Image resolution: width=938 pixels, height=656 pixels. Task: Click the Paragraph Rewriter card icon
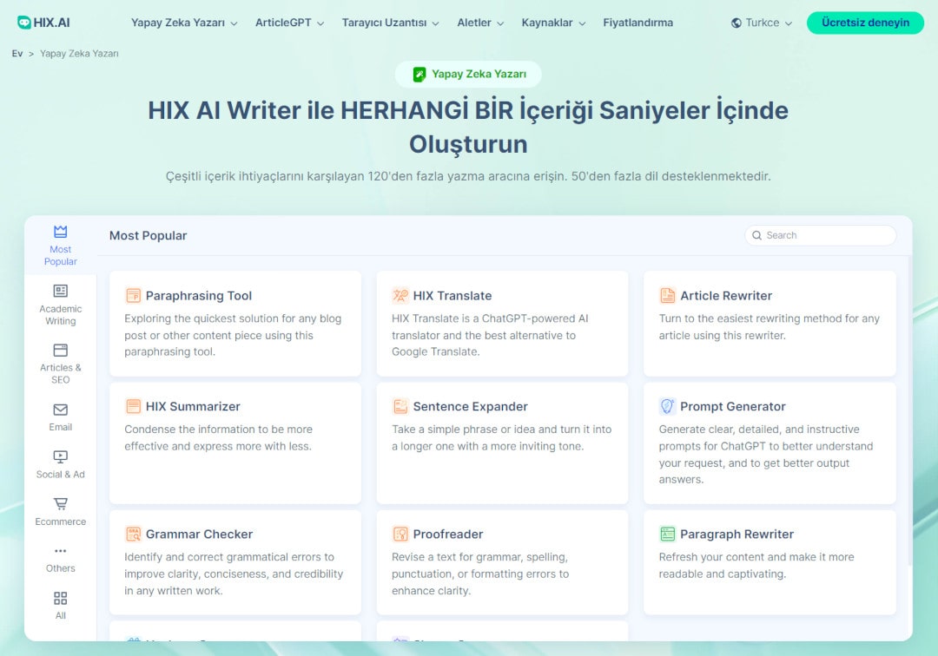(667, 535)
